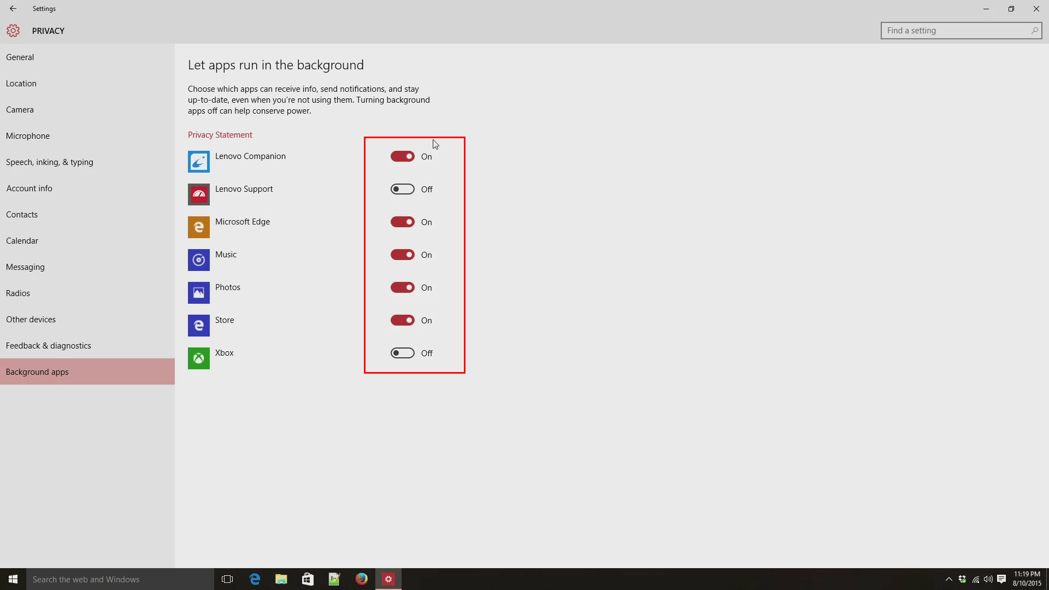The image size is (1049, 590).
Task: Open Task View from the taskbar
Action: tap(227, 579)
